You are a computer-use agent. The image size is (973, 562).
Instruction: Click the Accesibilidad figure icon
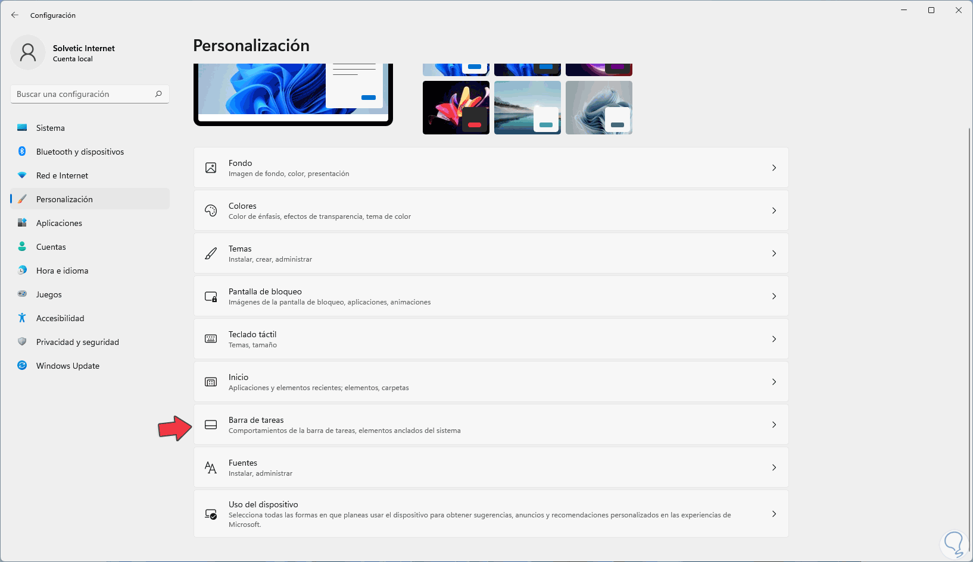[22, 318]
